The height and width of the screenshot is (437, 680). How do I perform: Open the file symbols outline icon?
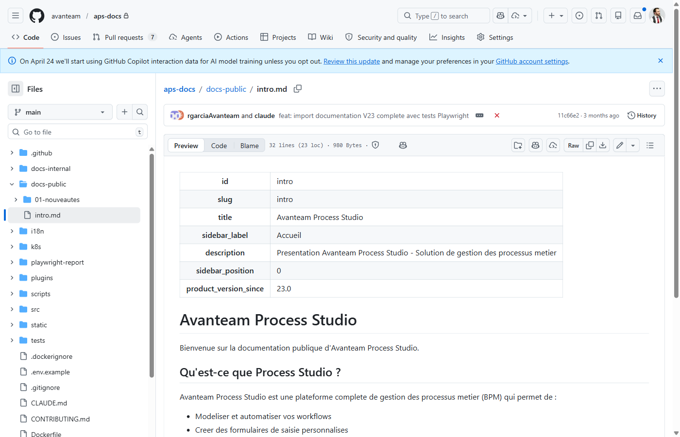click(x=650, y=145)
